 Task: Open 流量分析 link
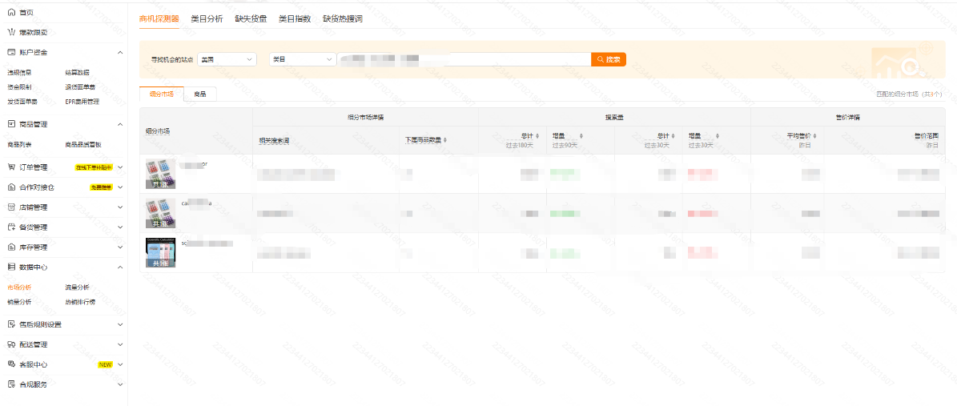click(x=78, y=287)
